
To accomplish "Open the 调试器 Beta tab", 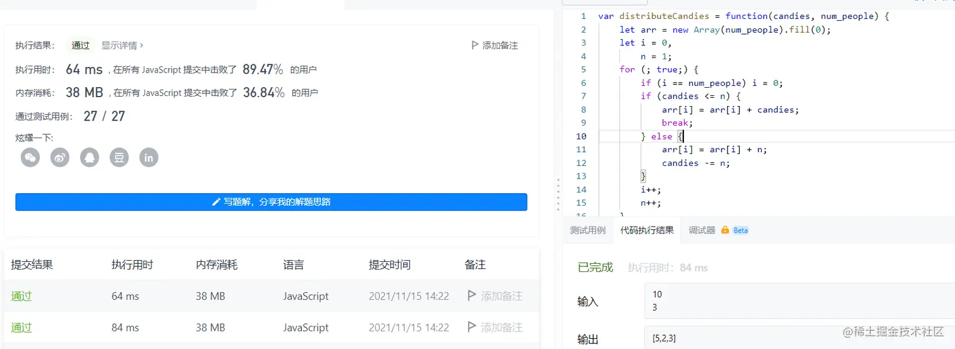I will [718, 230].
